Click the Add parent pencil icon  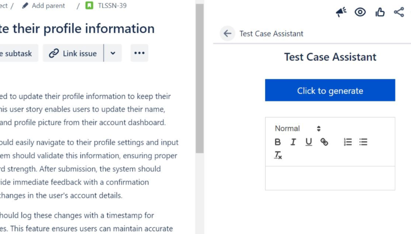[25, 6]
